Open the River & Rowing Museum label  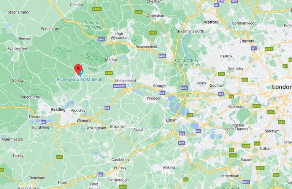(x=80, y=79)
